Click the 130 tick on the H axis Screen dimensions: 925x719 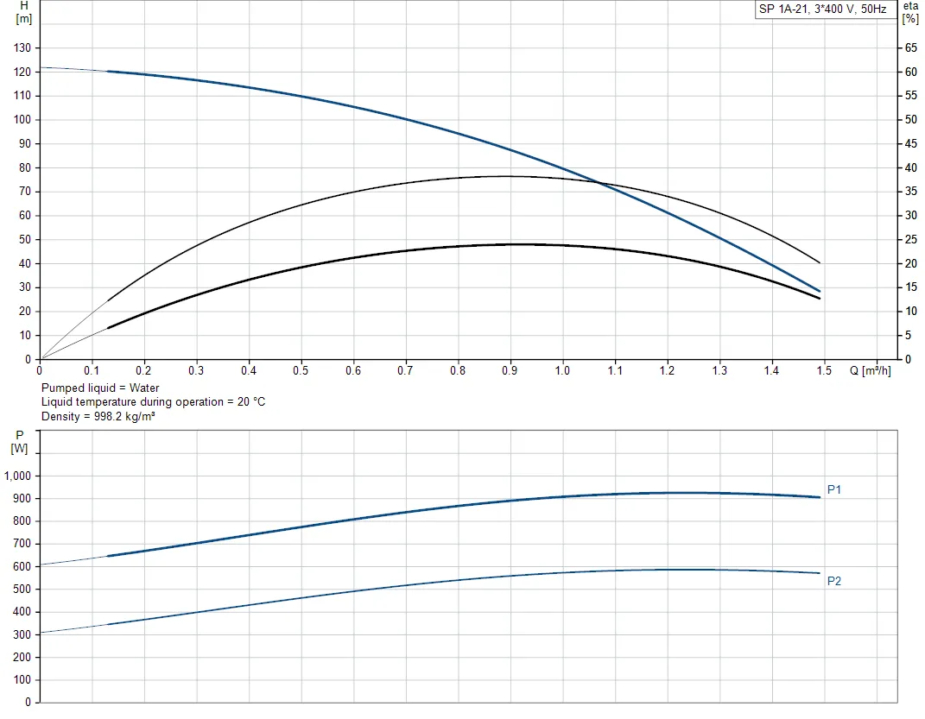point(22,47)
